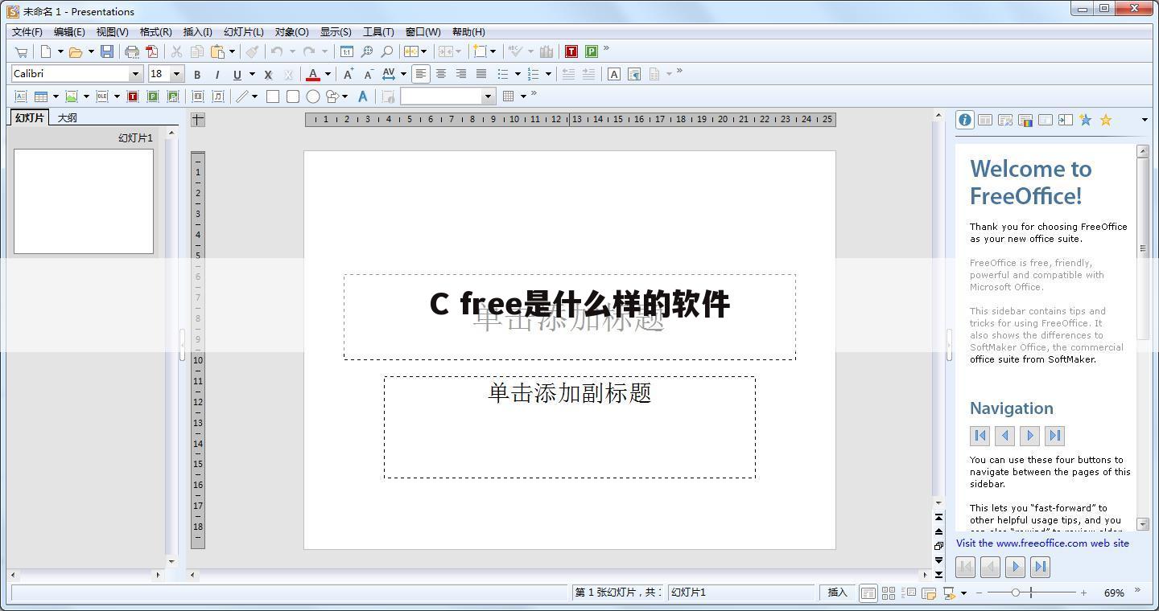Draw a rounded rectangle shape
The image size is (1159, 611).
pyautogui.click(x=293, y=96)
